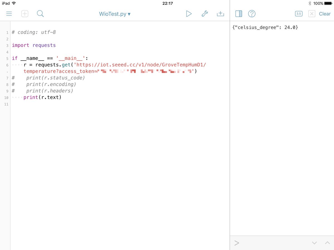The width and height of the screenshot is (334, 250).
Task: Open the WioTest.py title dropdown
Action: click(x=115, y=13)
